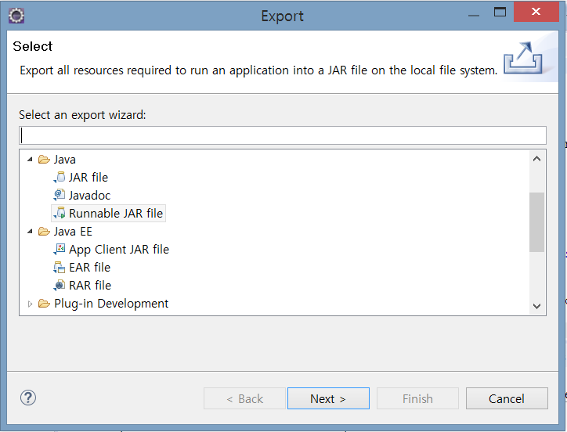
Task: Click the help question mark icon
Action: (x=28, y=398)
